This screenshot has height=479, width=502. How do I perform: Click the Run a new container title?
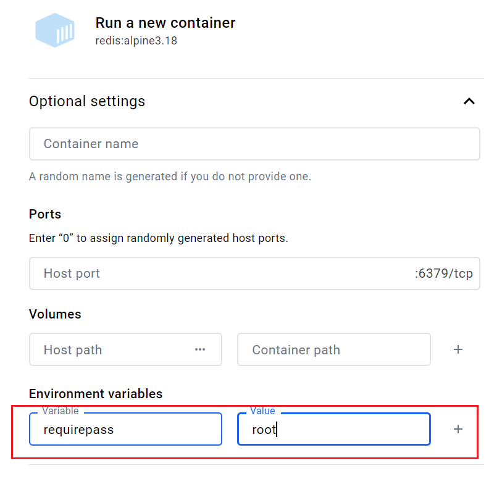pos(165,23)
